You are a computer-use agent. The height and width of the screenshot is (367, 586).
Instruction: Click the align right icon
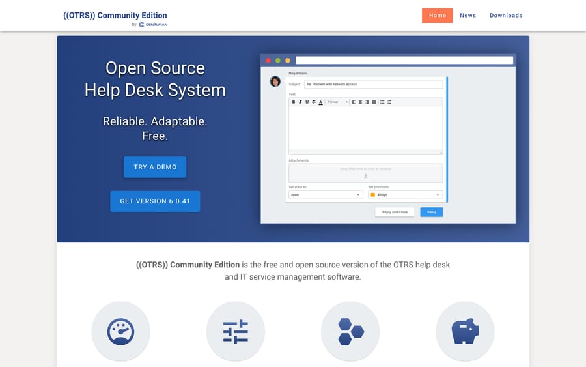(367, 102)
